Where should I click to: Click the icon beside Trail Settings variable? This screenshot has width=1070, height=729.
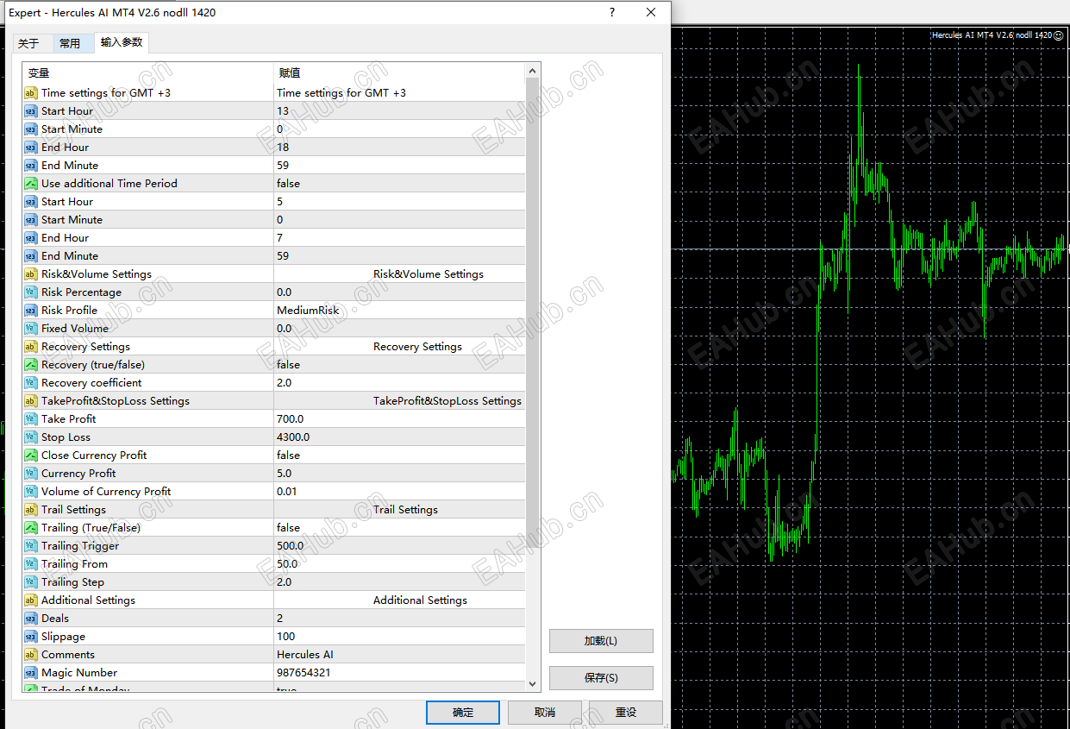31,510
